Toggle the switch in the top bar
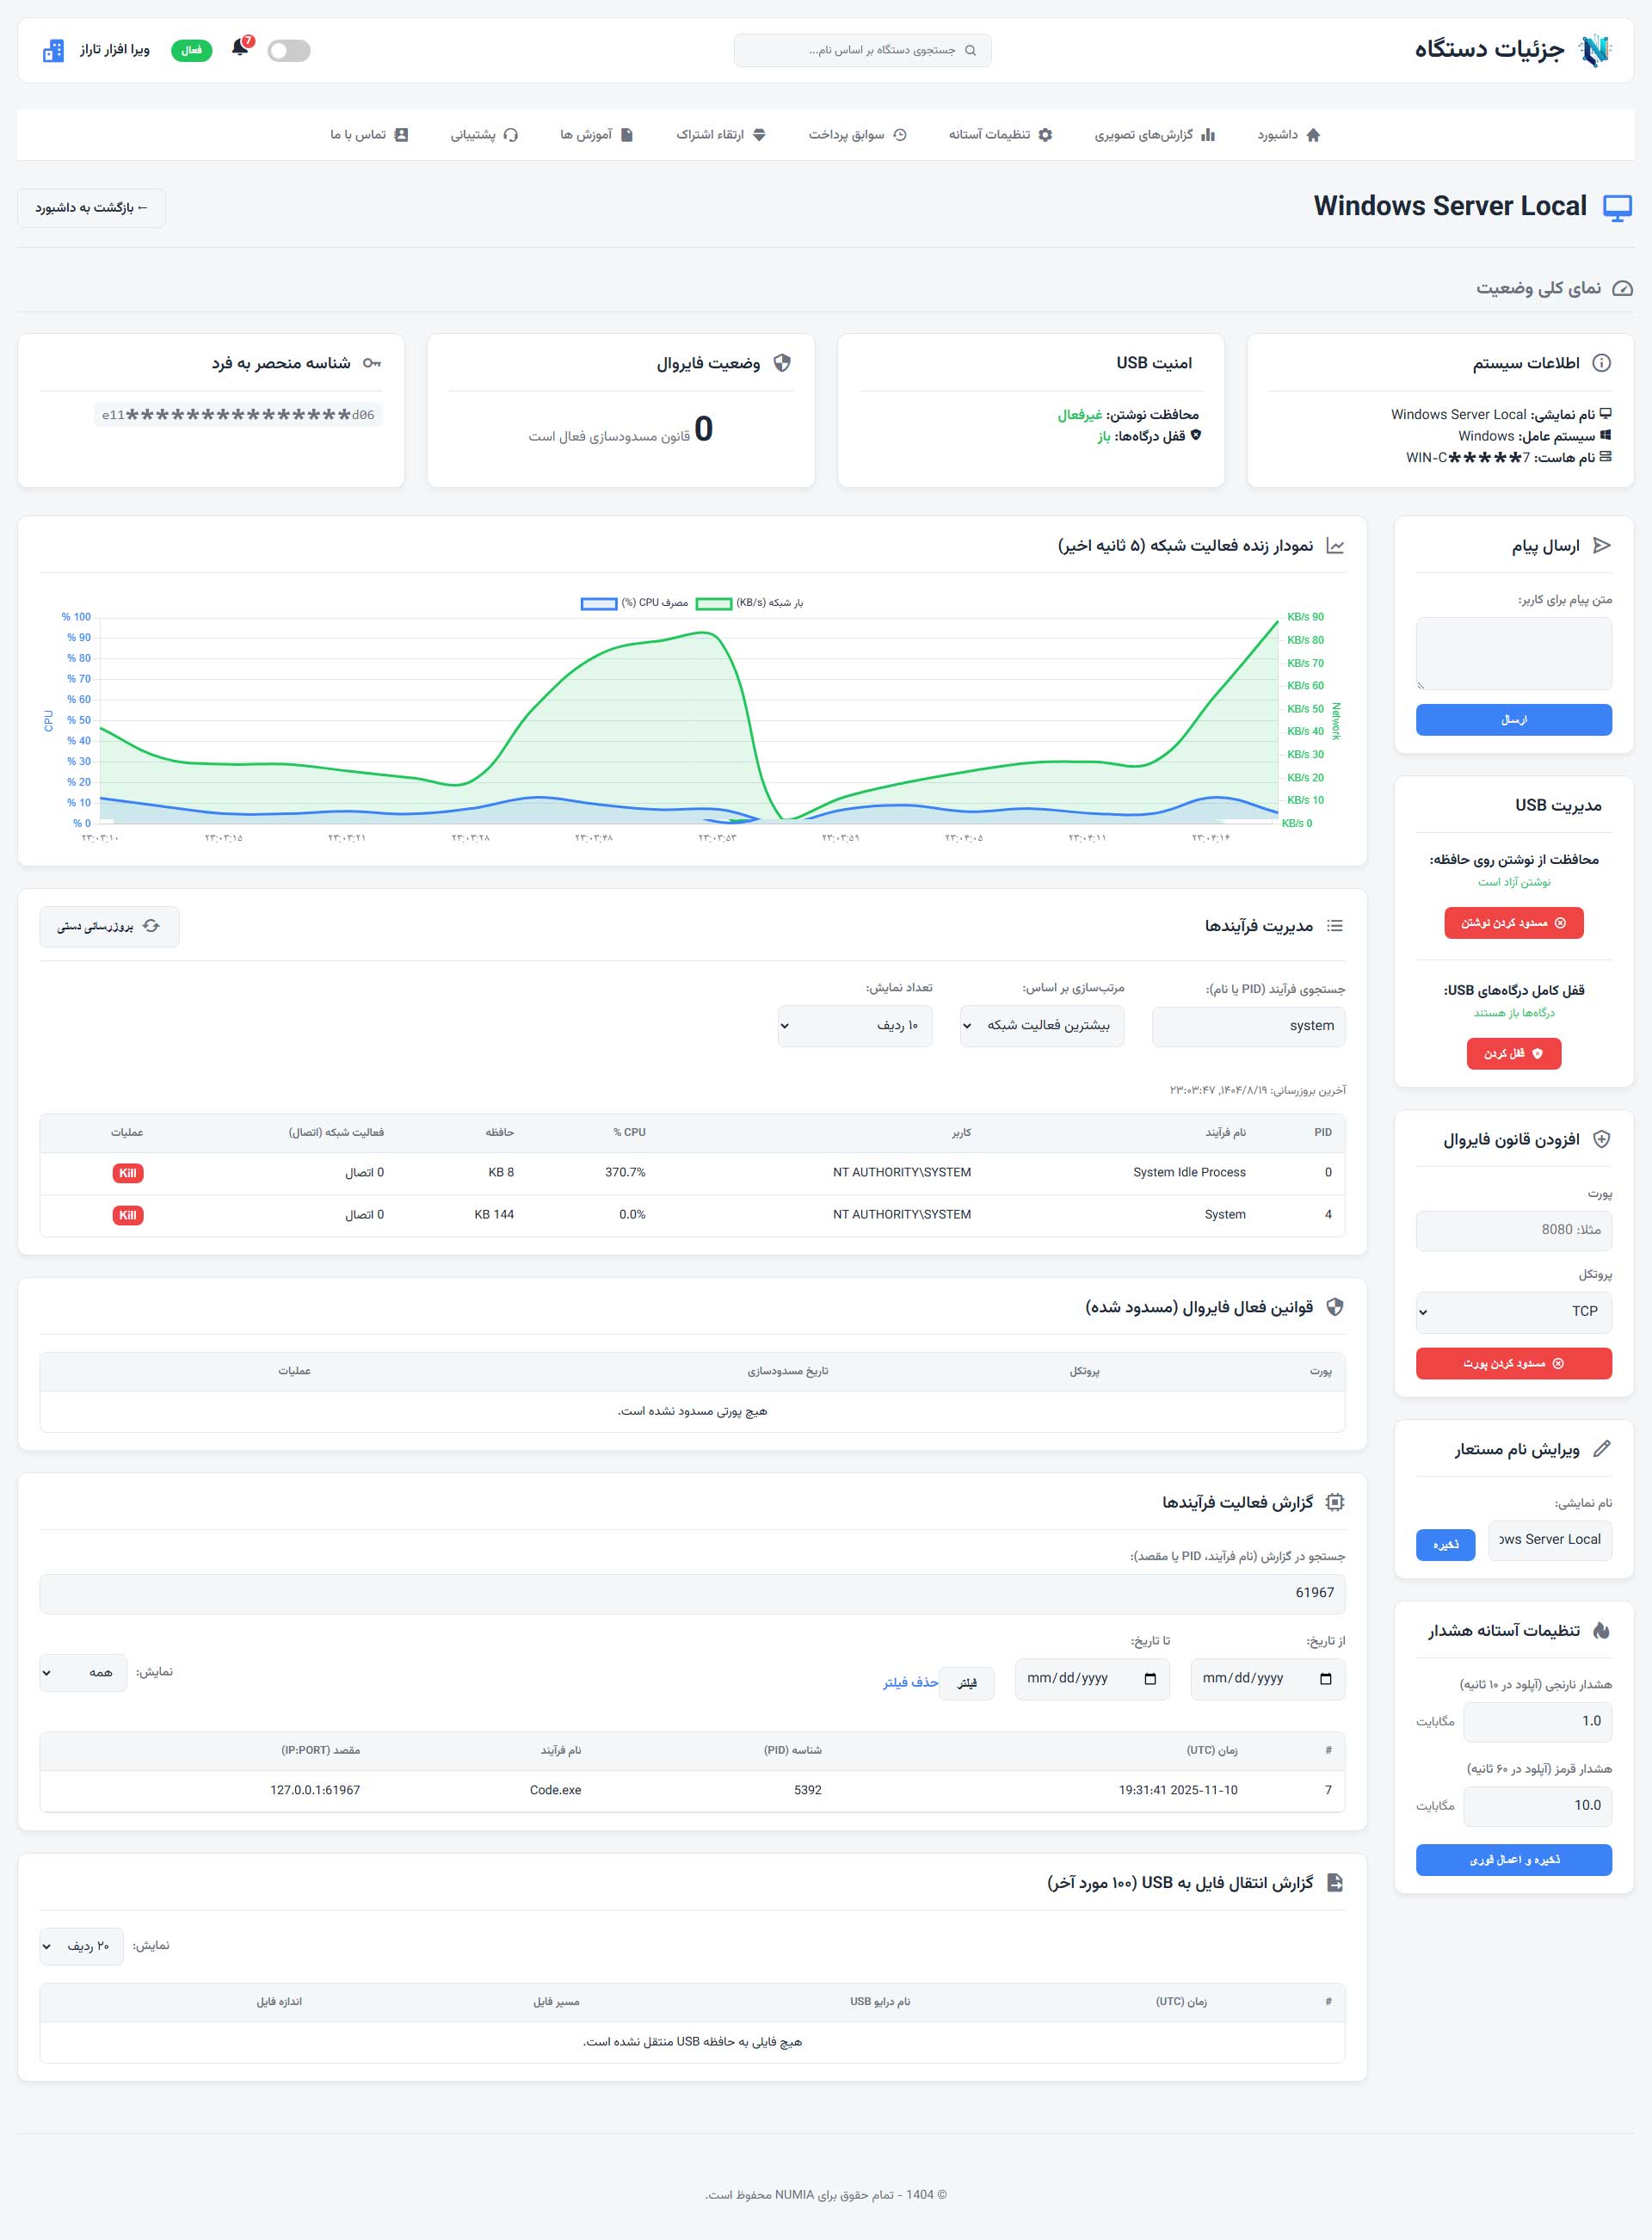 288,50
